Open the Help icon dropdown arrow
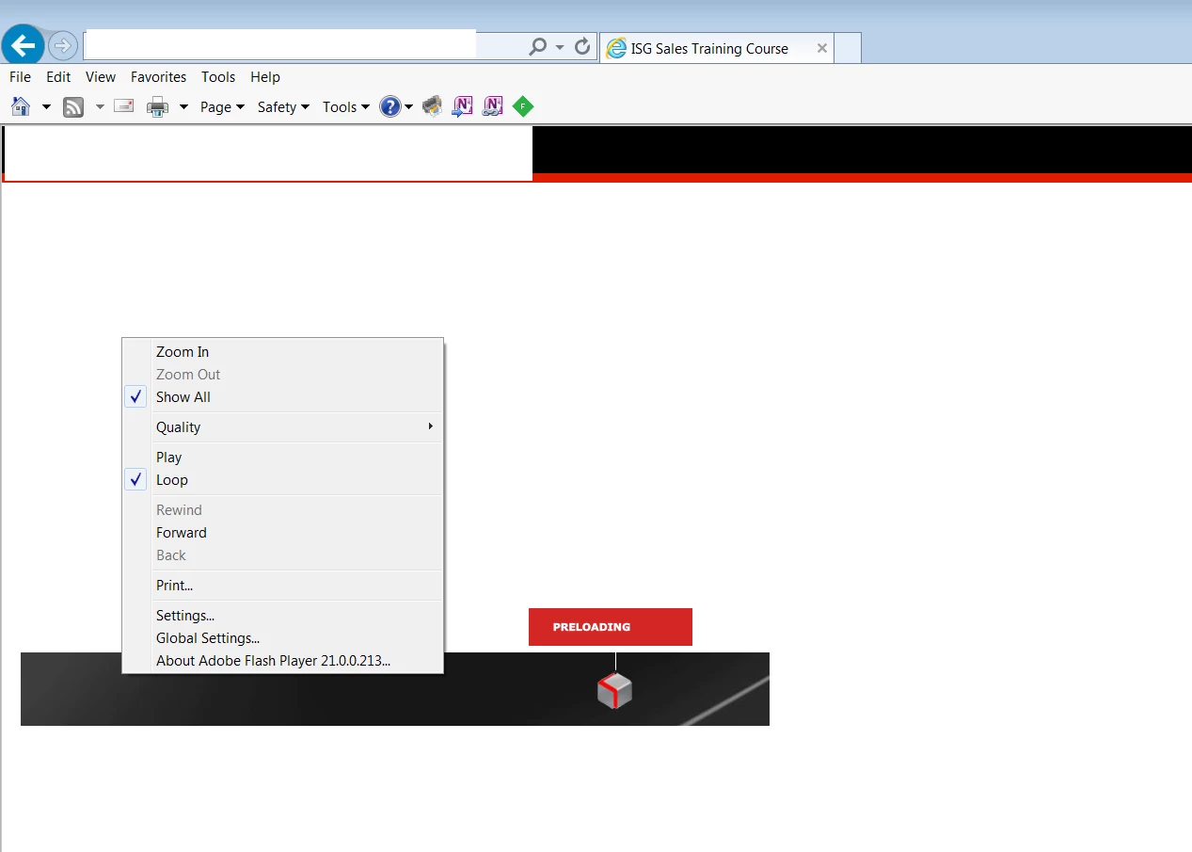Viewport: 1192px width, 852px height. click(408, 107)
